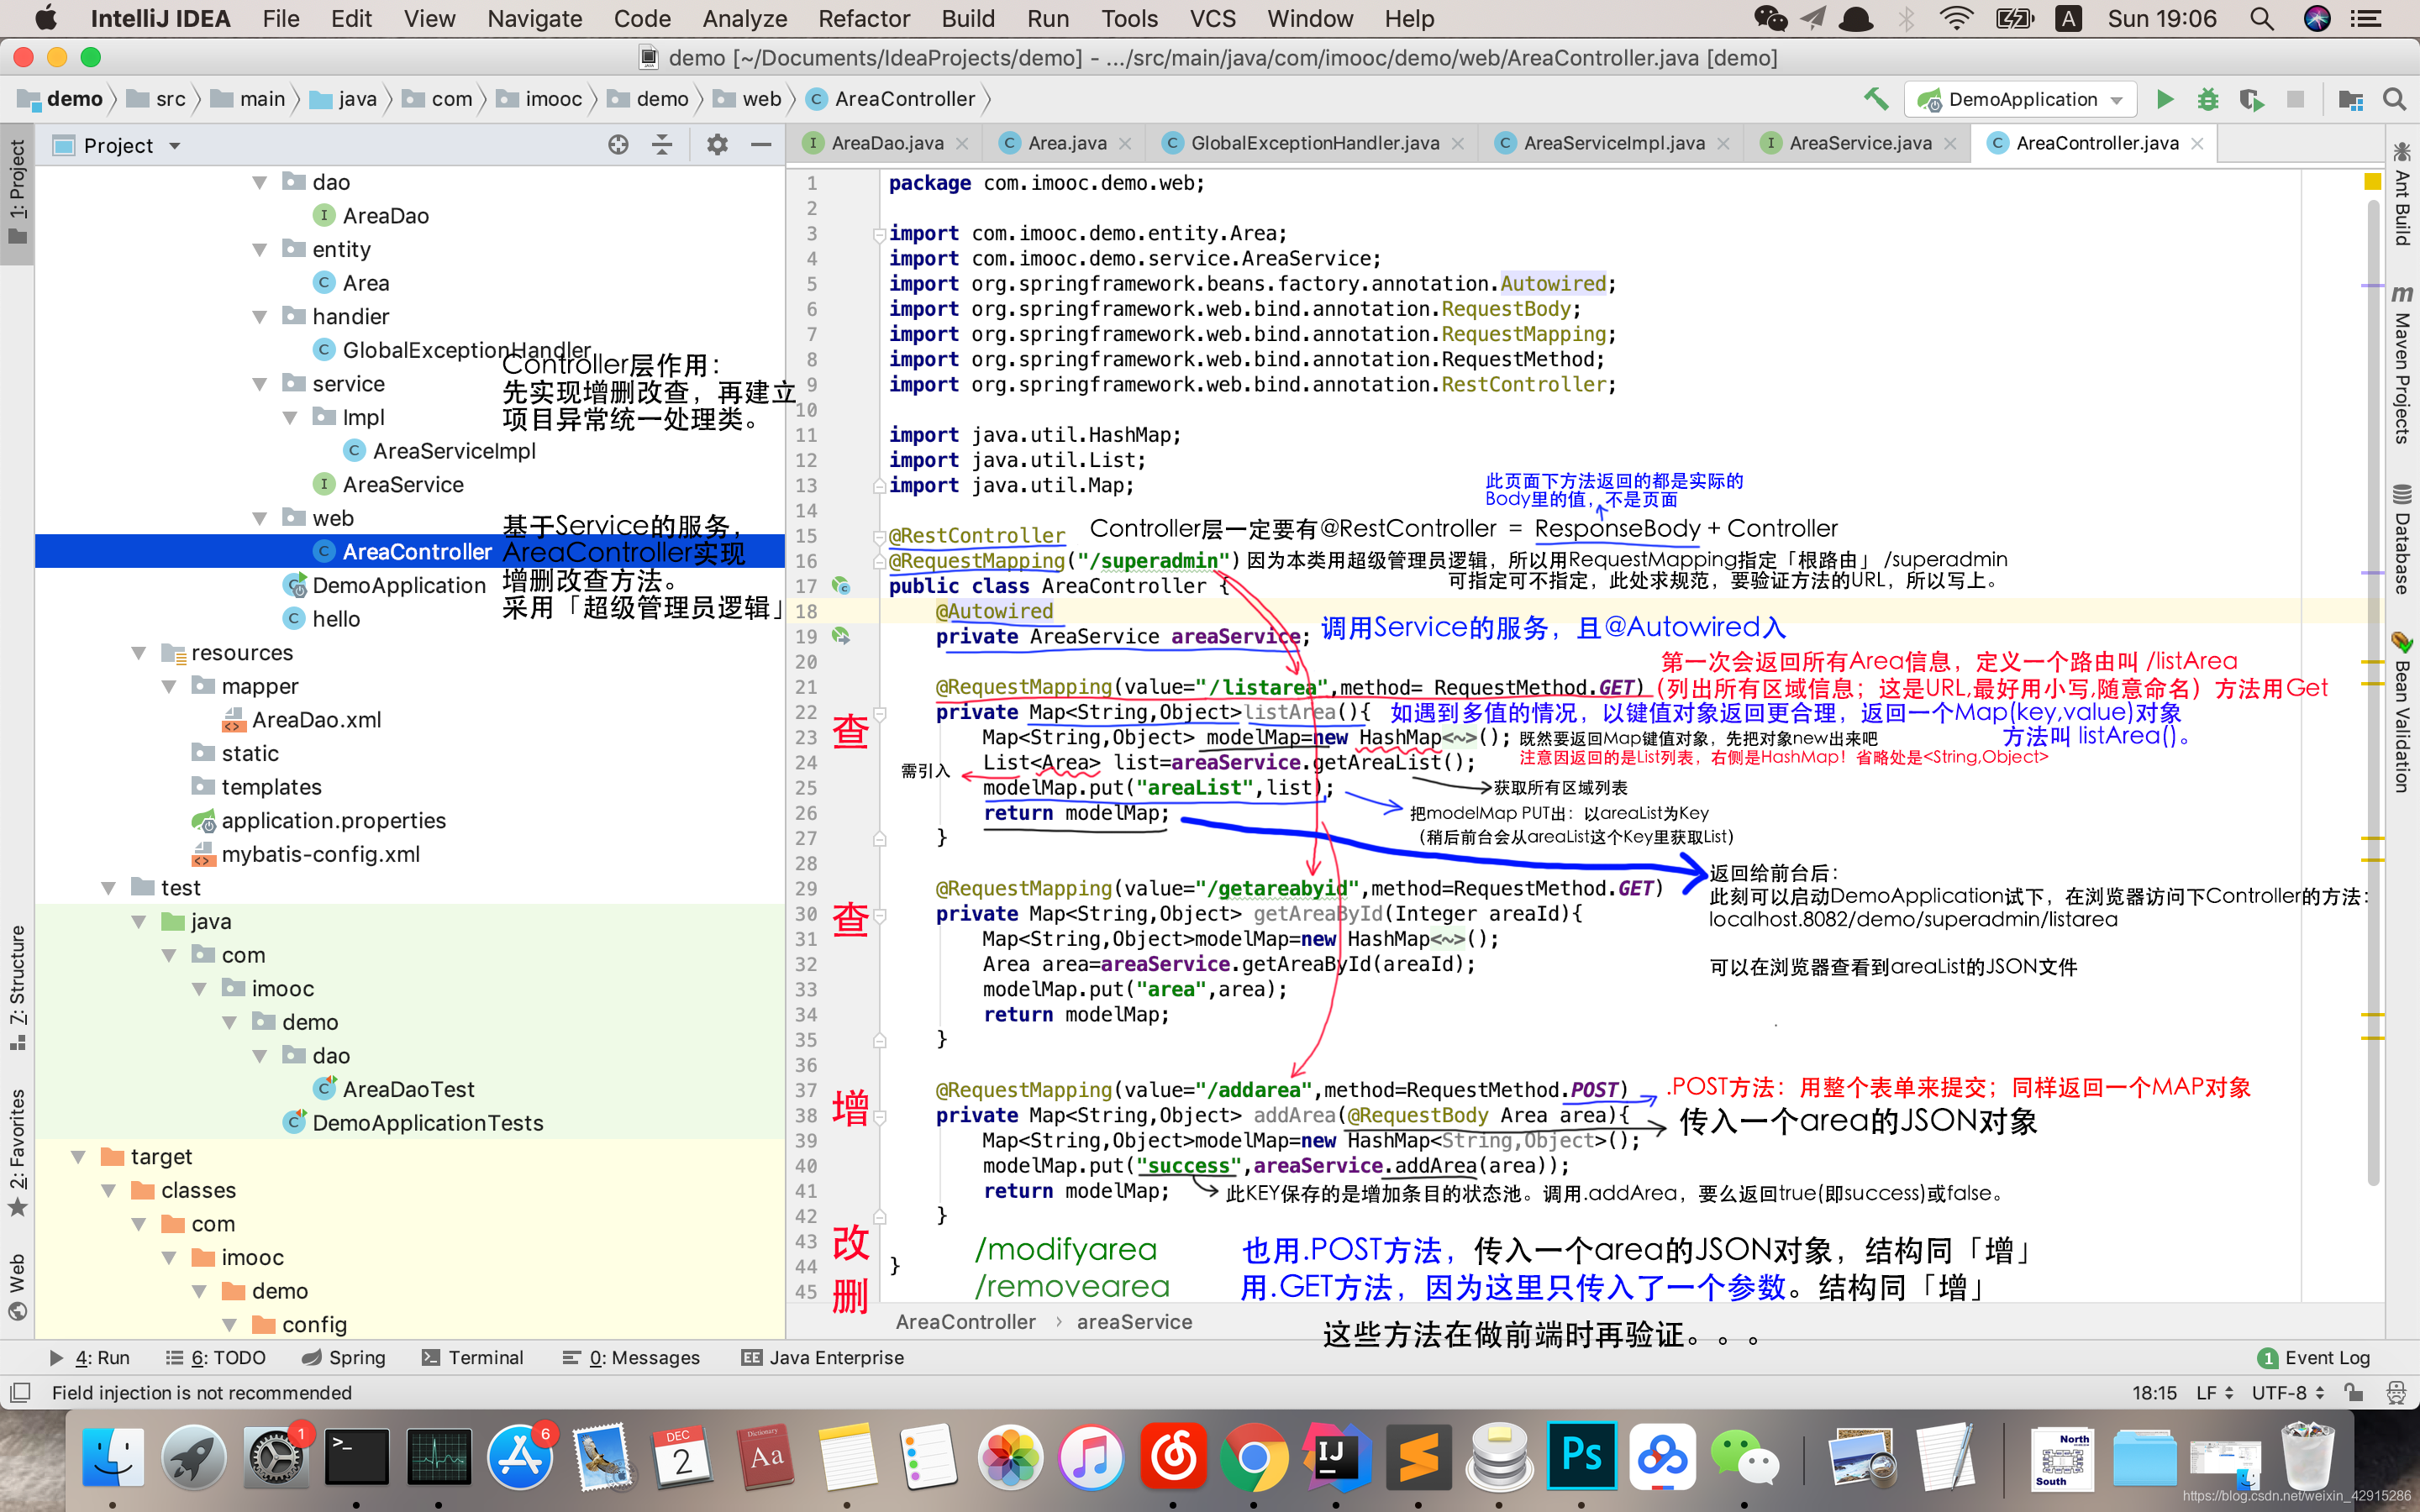
Task: Open Bean Validation side panel
Action: [x=2402, y=712]
